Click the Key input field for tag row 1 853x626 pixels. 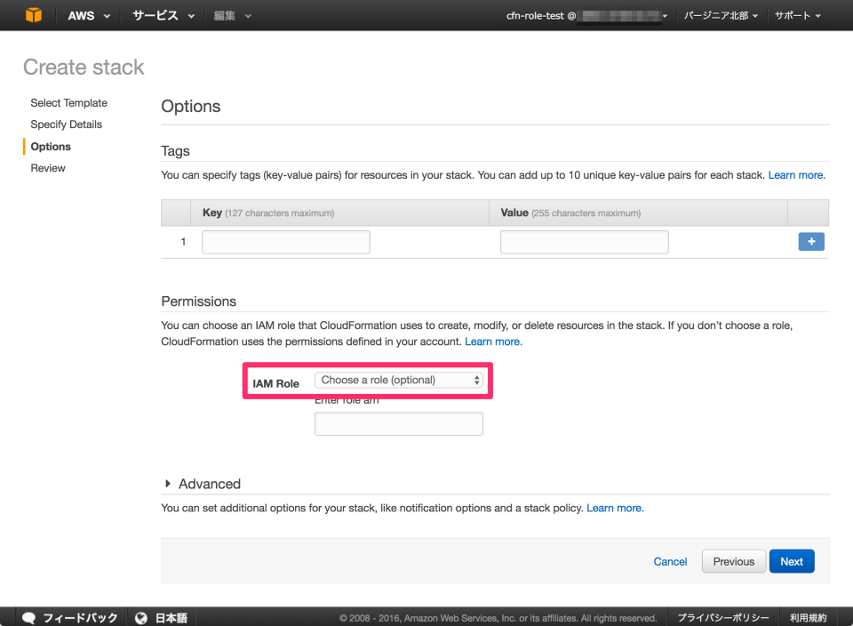[x=285, y=241]
